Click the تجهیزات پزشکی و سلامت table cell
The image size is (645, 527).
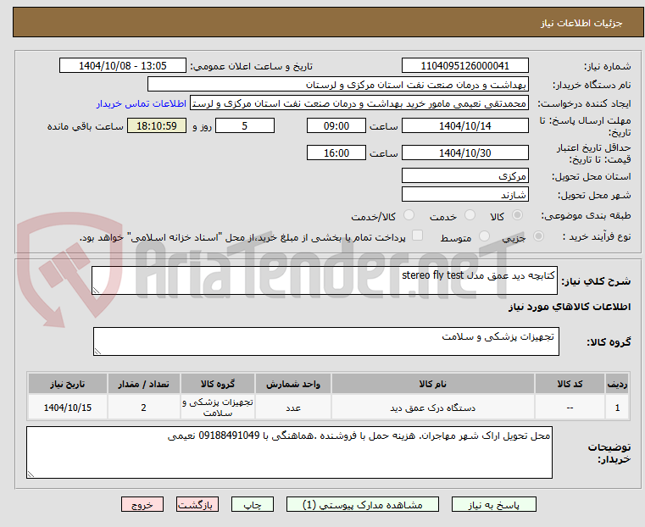click(218, 408)
